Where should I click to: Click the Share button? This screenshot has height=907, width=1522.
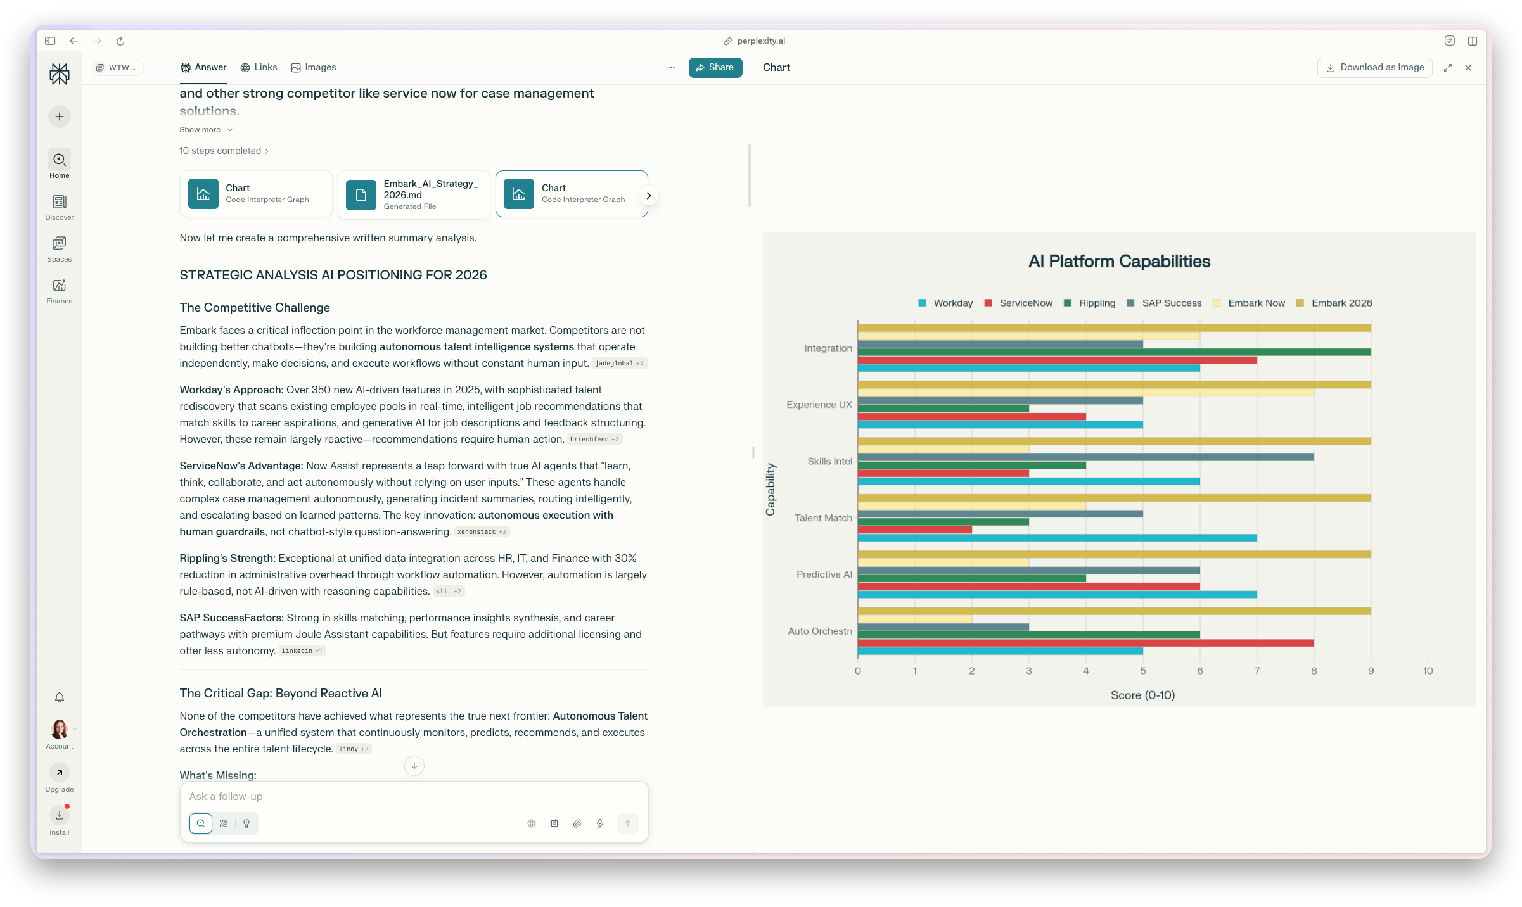coord(715,67)
